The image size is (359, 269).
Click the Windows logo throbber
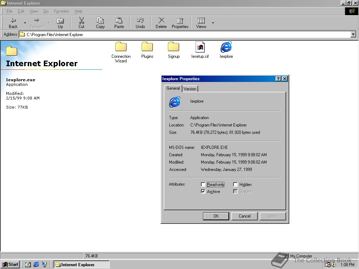(x=352, y=11)
